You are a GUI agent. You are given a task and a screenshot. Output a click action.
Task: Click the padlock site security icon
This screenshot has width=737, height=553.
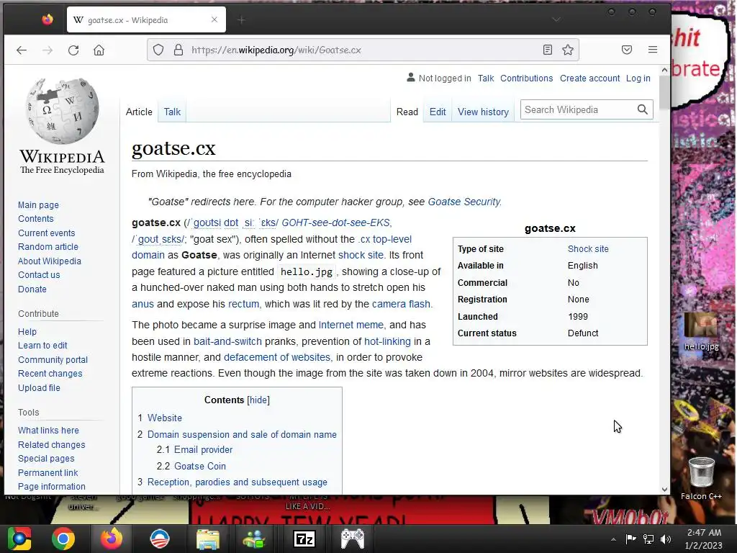coord(178,50)
